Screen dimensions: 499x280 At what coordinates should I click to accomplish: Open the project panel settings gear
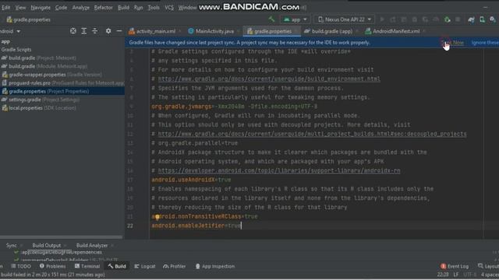tap(108, 31)
